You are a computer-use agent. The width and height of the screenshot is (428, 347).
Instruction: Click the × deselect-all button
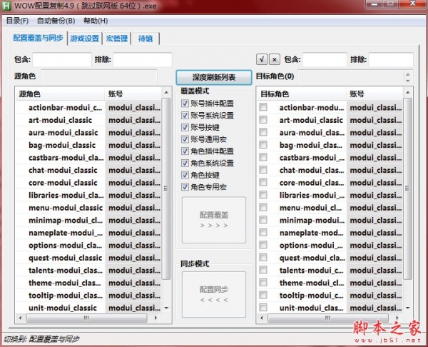click(x=275, y=59)
